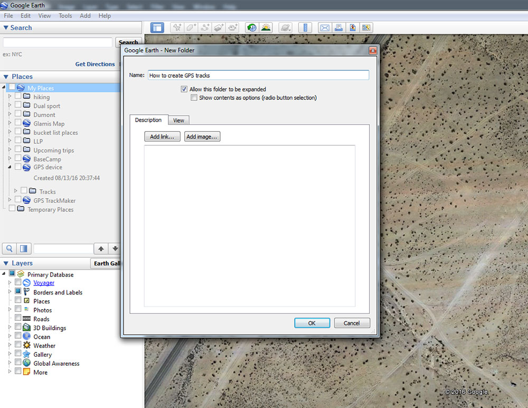
Task: Open the Edit menu
Action: pos(25,15)
